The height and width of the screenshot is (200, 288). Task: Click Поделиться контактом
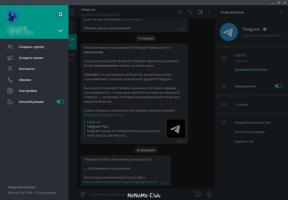pyautogui.click(x=252, y=123)
